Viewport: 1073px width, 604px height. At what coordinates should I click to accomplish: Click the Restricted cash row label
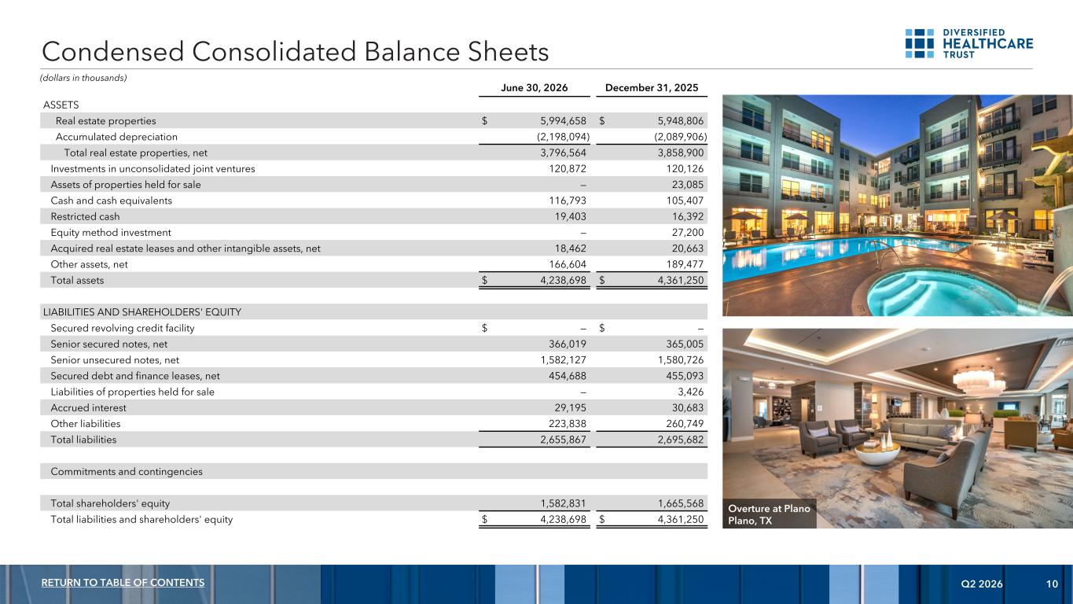pyautogui.click(x=85, y=216)
